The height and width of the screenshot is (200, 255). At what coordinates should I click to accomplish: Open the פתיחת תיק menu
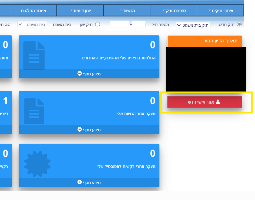tap(174, 10)
